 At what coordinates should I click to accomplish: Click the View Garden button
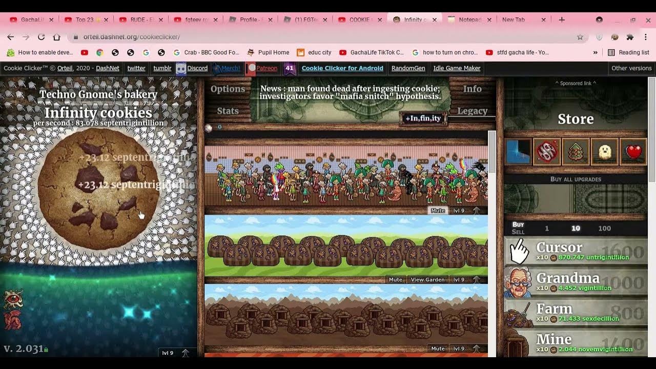427,280
